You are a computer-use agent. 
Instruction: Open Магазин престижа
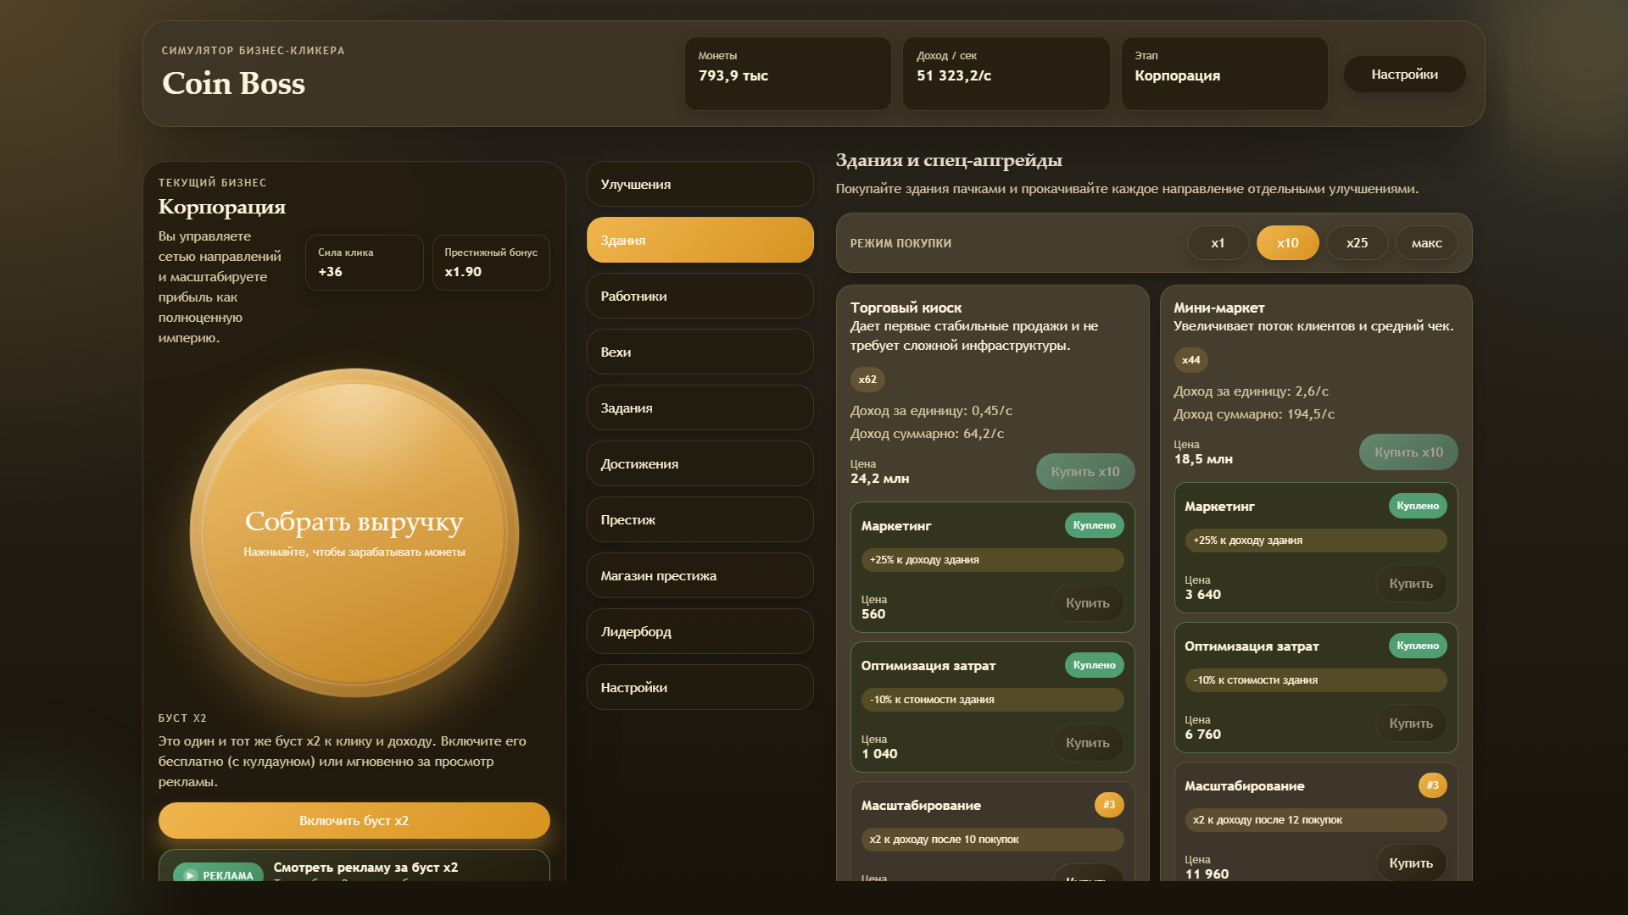pyautogui.click(x=700, y=575)
